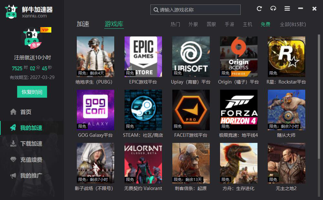Open 下载加速 in the sidebar

click(31, 144)
